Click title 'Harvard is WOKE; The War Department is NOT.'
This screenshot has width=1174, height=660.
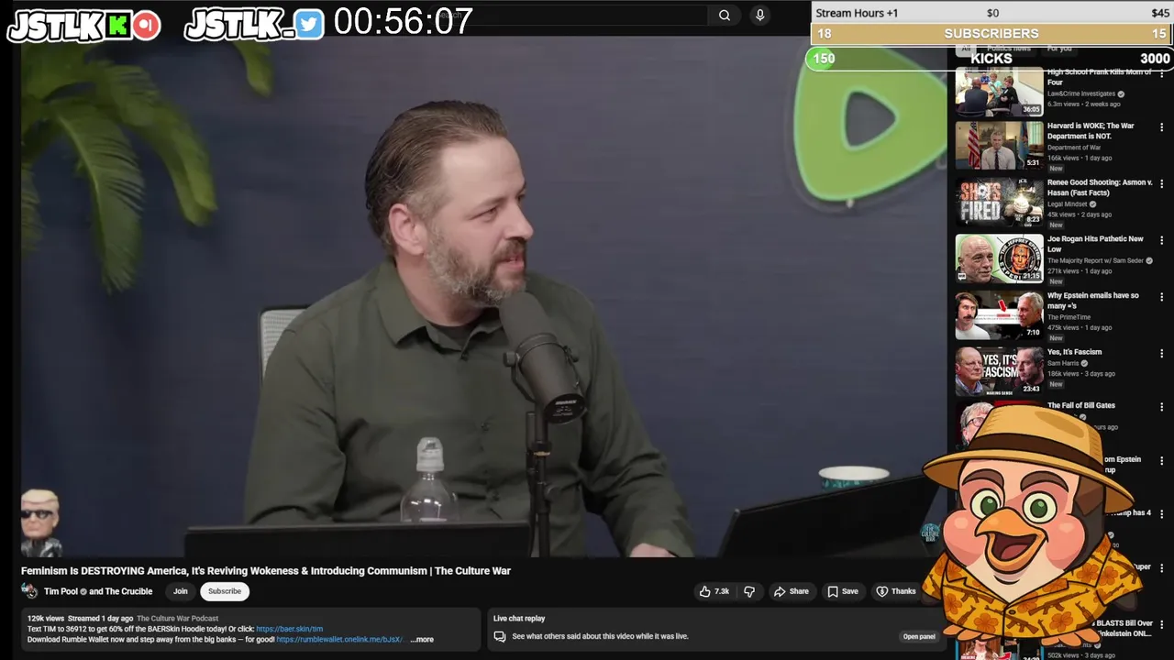pyautogui.click(x=1091, y=131)
